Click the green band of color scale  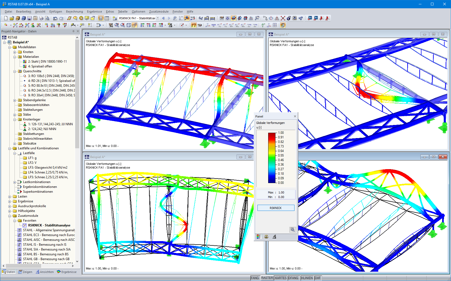[x=272, y=158]
